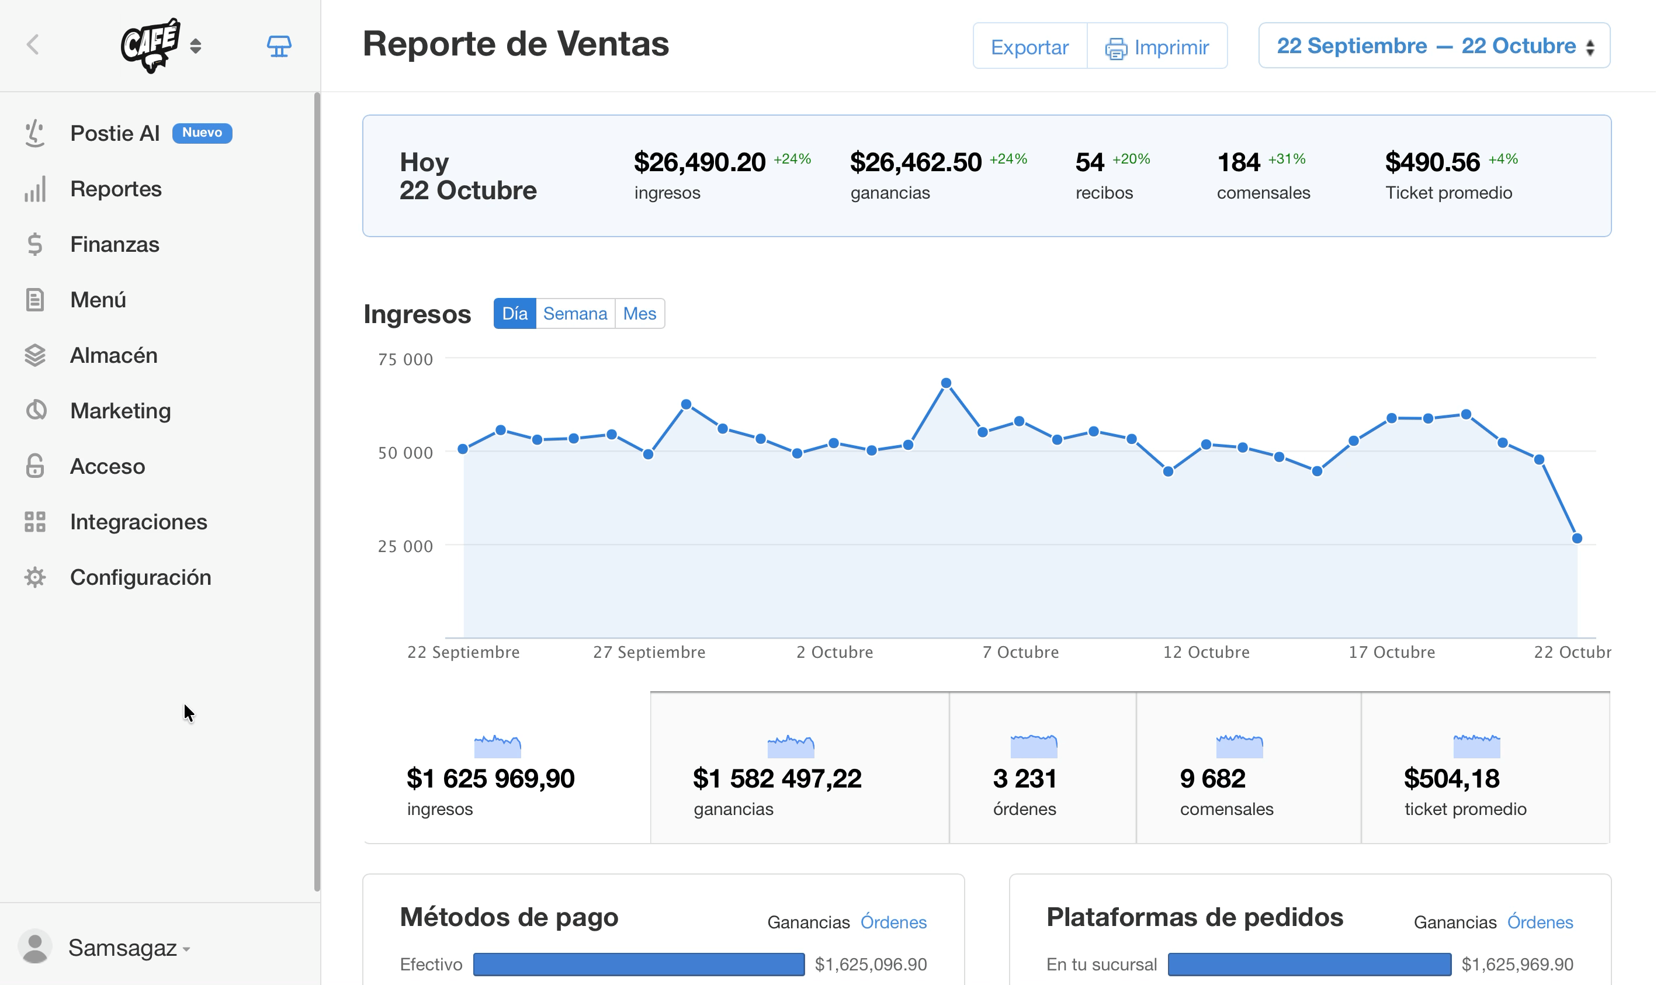This screenshot has height=985, width=1664.
Task: Click the ticket promedio sparkline thumbnail
Action: [x=1477, y=746]
